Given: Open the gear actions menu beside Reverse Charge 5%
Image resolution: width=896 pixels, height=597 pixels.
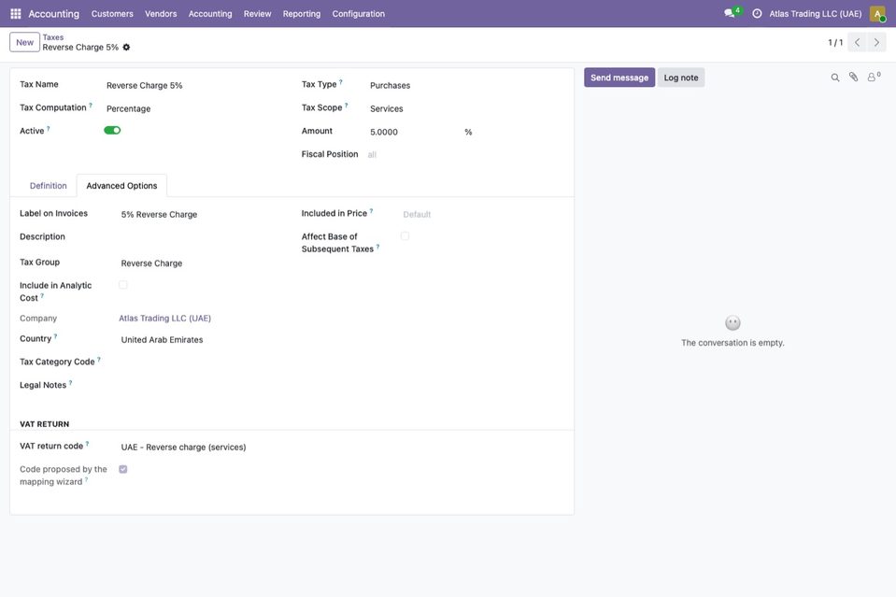Looking at the screenshot, I should 126,48.
